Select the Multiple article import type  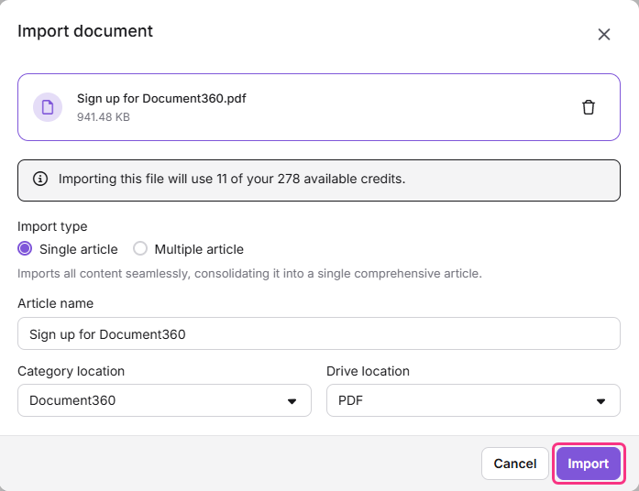click(x=140, y=249)
